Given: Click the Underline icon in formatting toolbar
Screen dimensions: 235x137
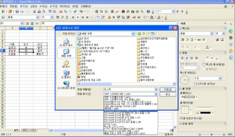Looking at the screenshot, I should [67, 17].
